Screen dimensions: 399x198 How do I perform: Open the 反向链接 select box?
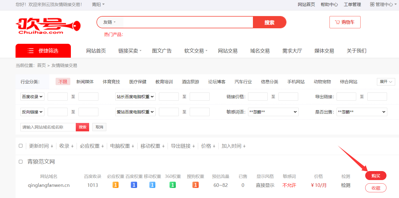pyautogui.click(x=32, y=112)
